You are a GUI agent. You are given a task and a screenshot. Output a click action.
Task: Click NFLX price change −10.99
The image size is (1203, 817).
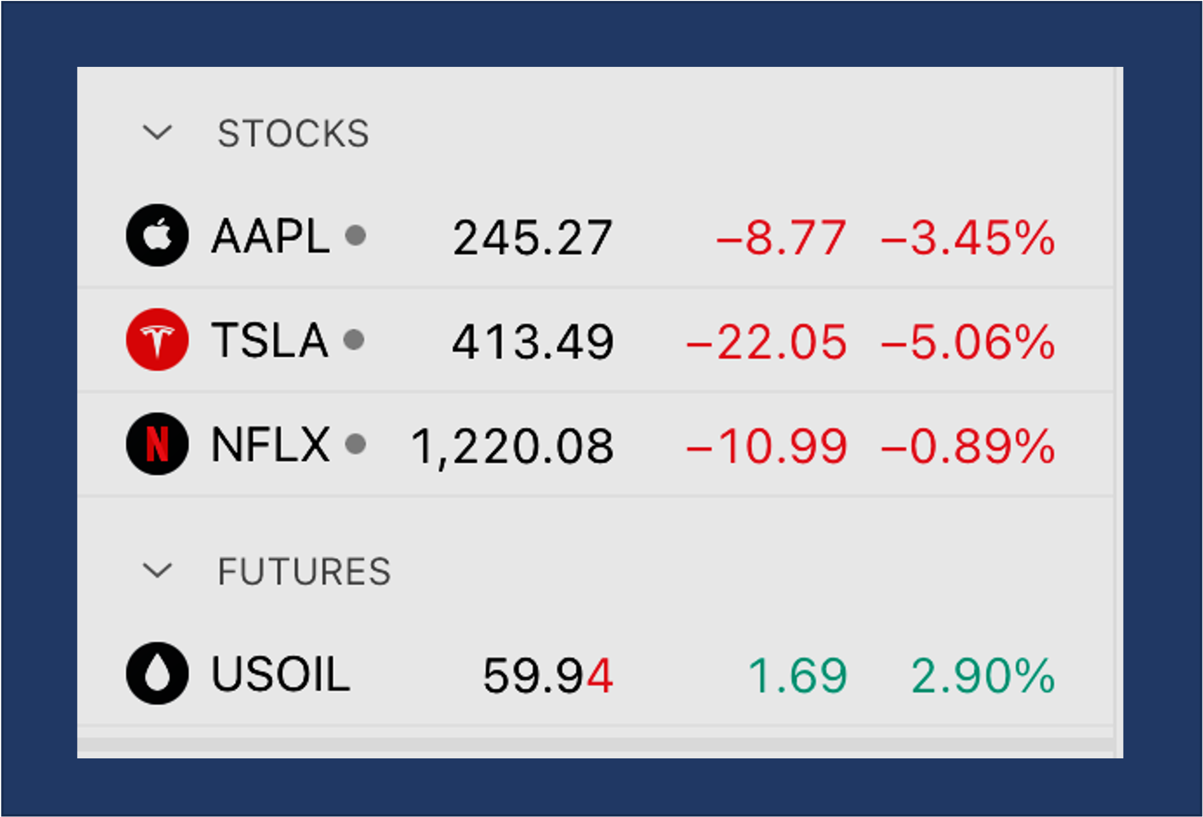pyautogui.click(x=767, y=446)
